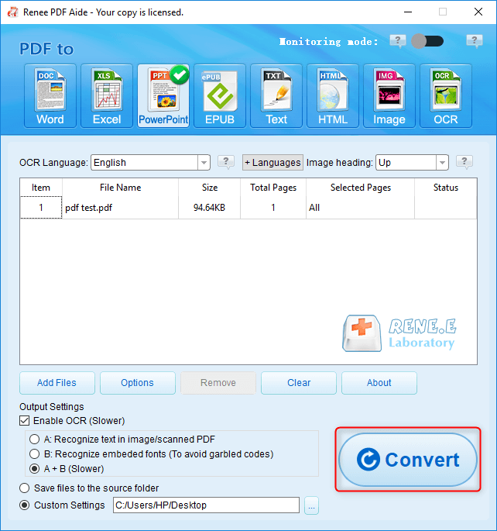Click the Selected Pages column header

tap(361, 188)
